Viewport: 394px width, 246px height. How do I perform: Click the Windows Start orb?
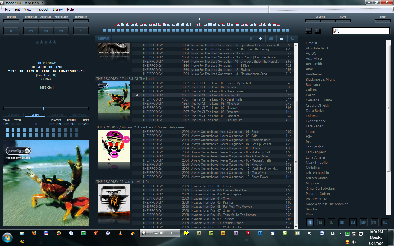[x=7, y=238]
